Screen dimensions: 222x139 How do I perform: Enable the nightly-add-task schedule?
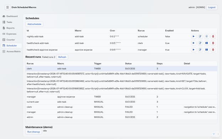pyautogui.click(x=207, y=36)
